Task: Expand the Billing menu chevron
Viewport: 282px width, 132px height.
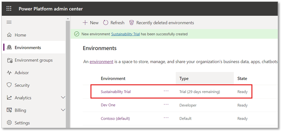Action: 63,110
